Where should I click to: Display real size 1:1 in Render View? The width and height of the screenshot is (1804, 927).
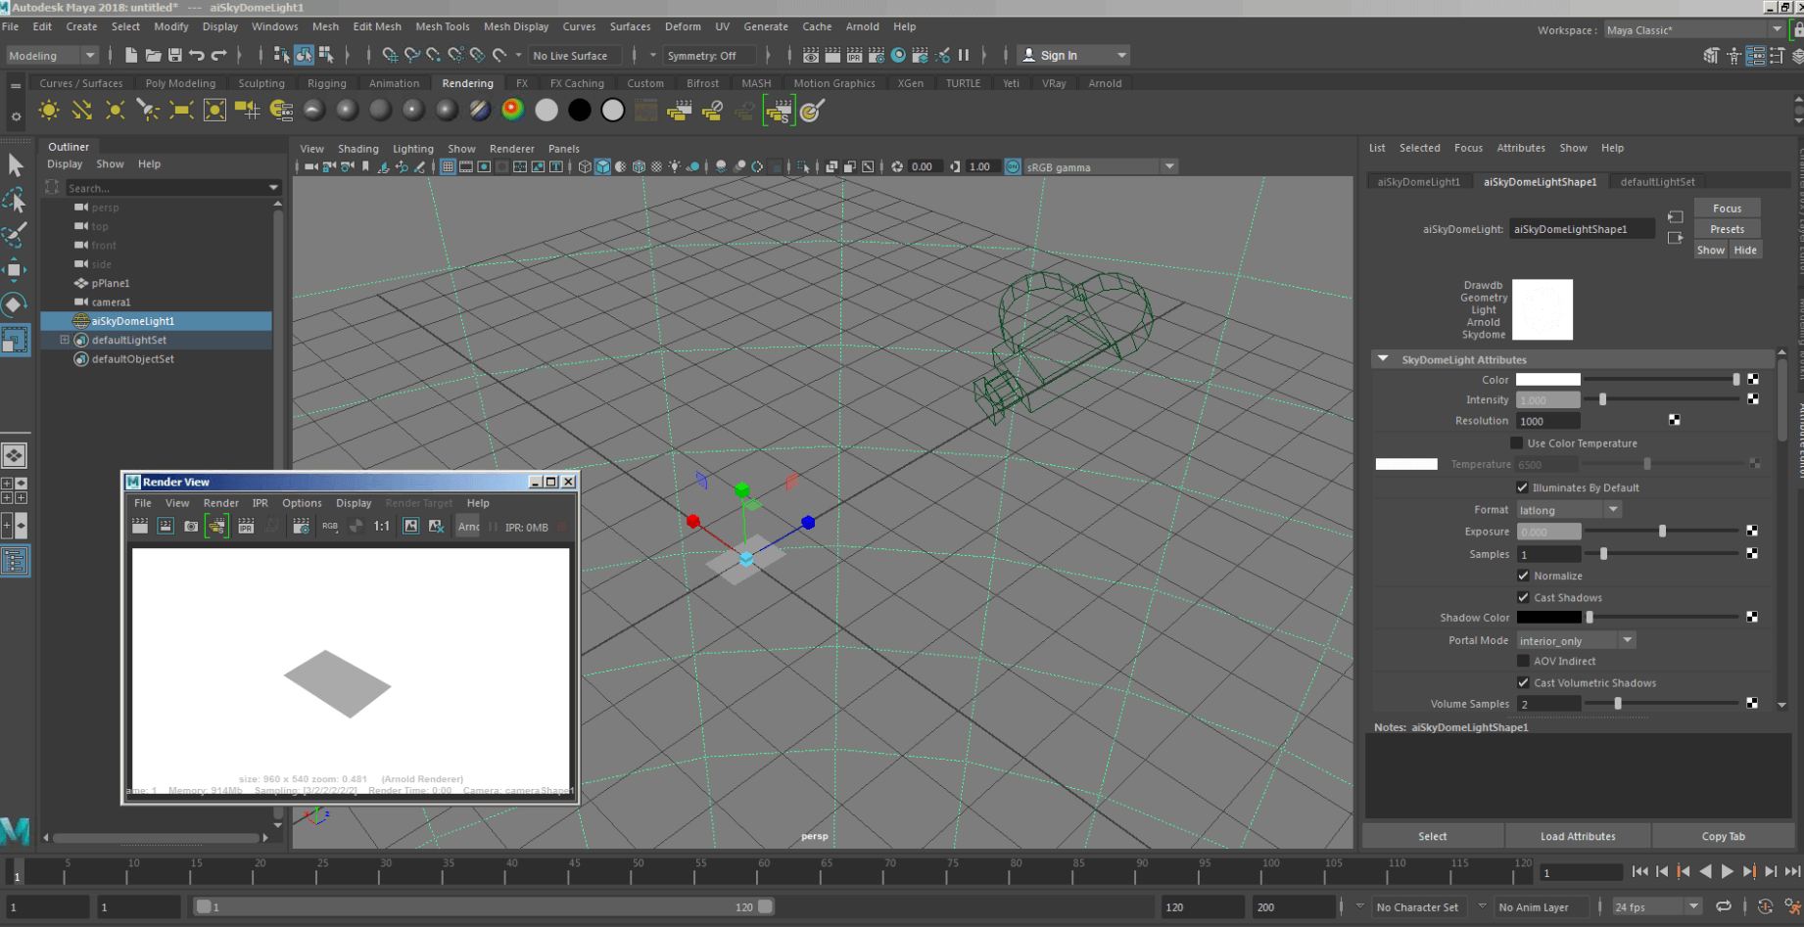click(382, 527)
